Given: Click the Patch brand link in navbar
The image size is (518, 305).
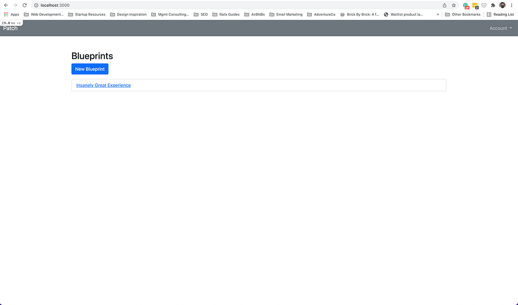Looking at the screenshot, I should click(x=10, y=29).
